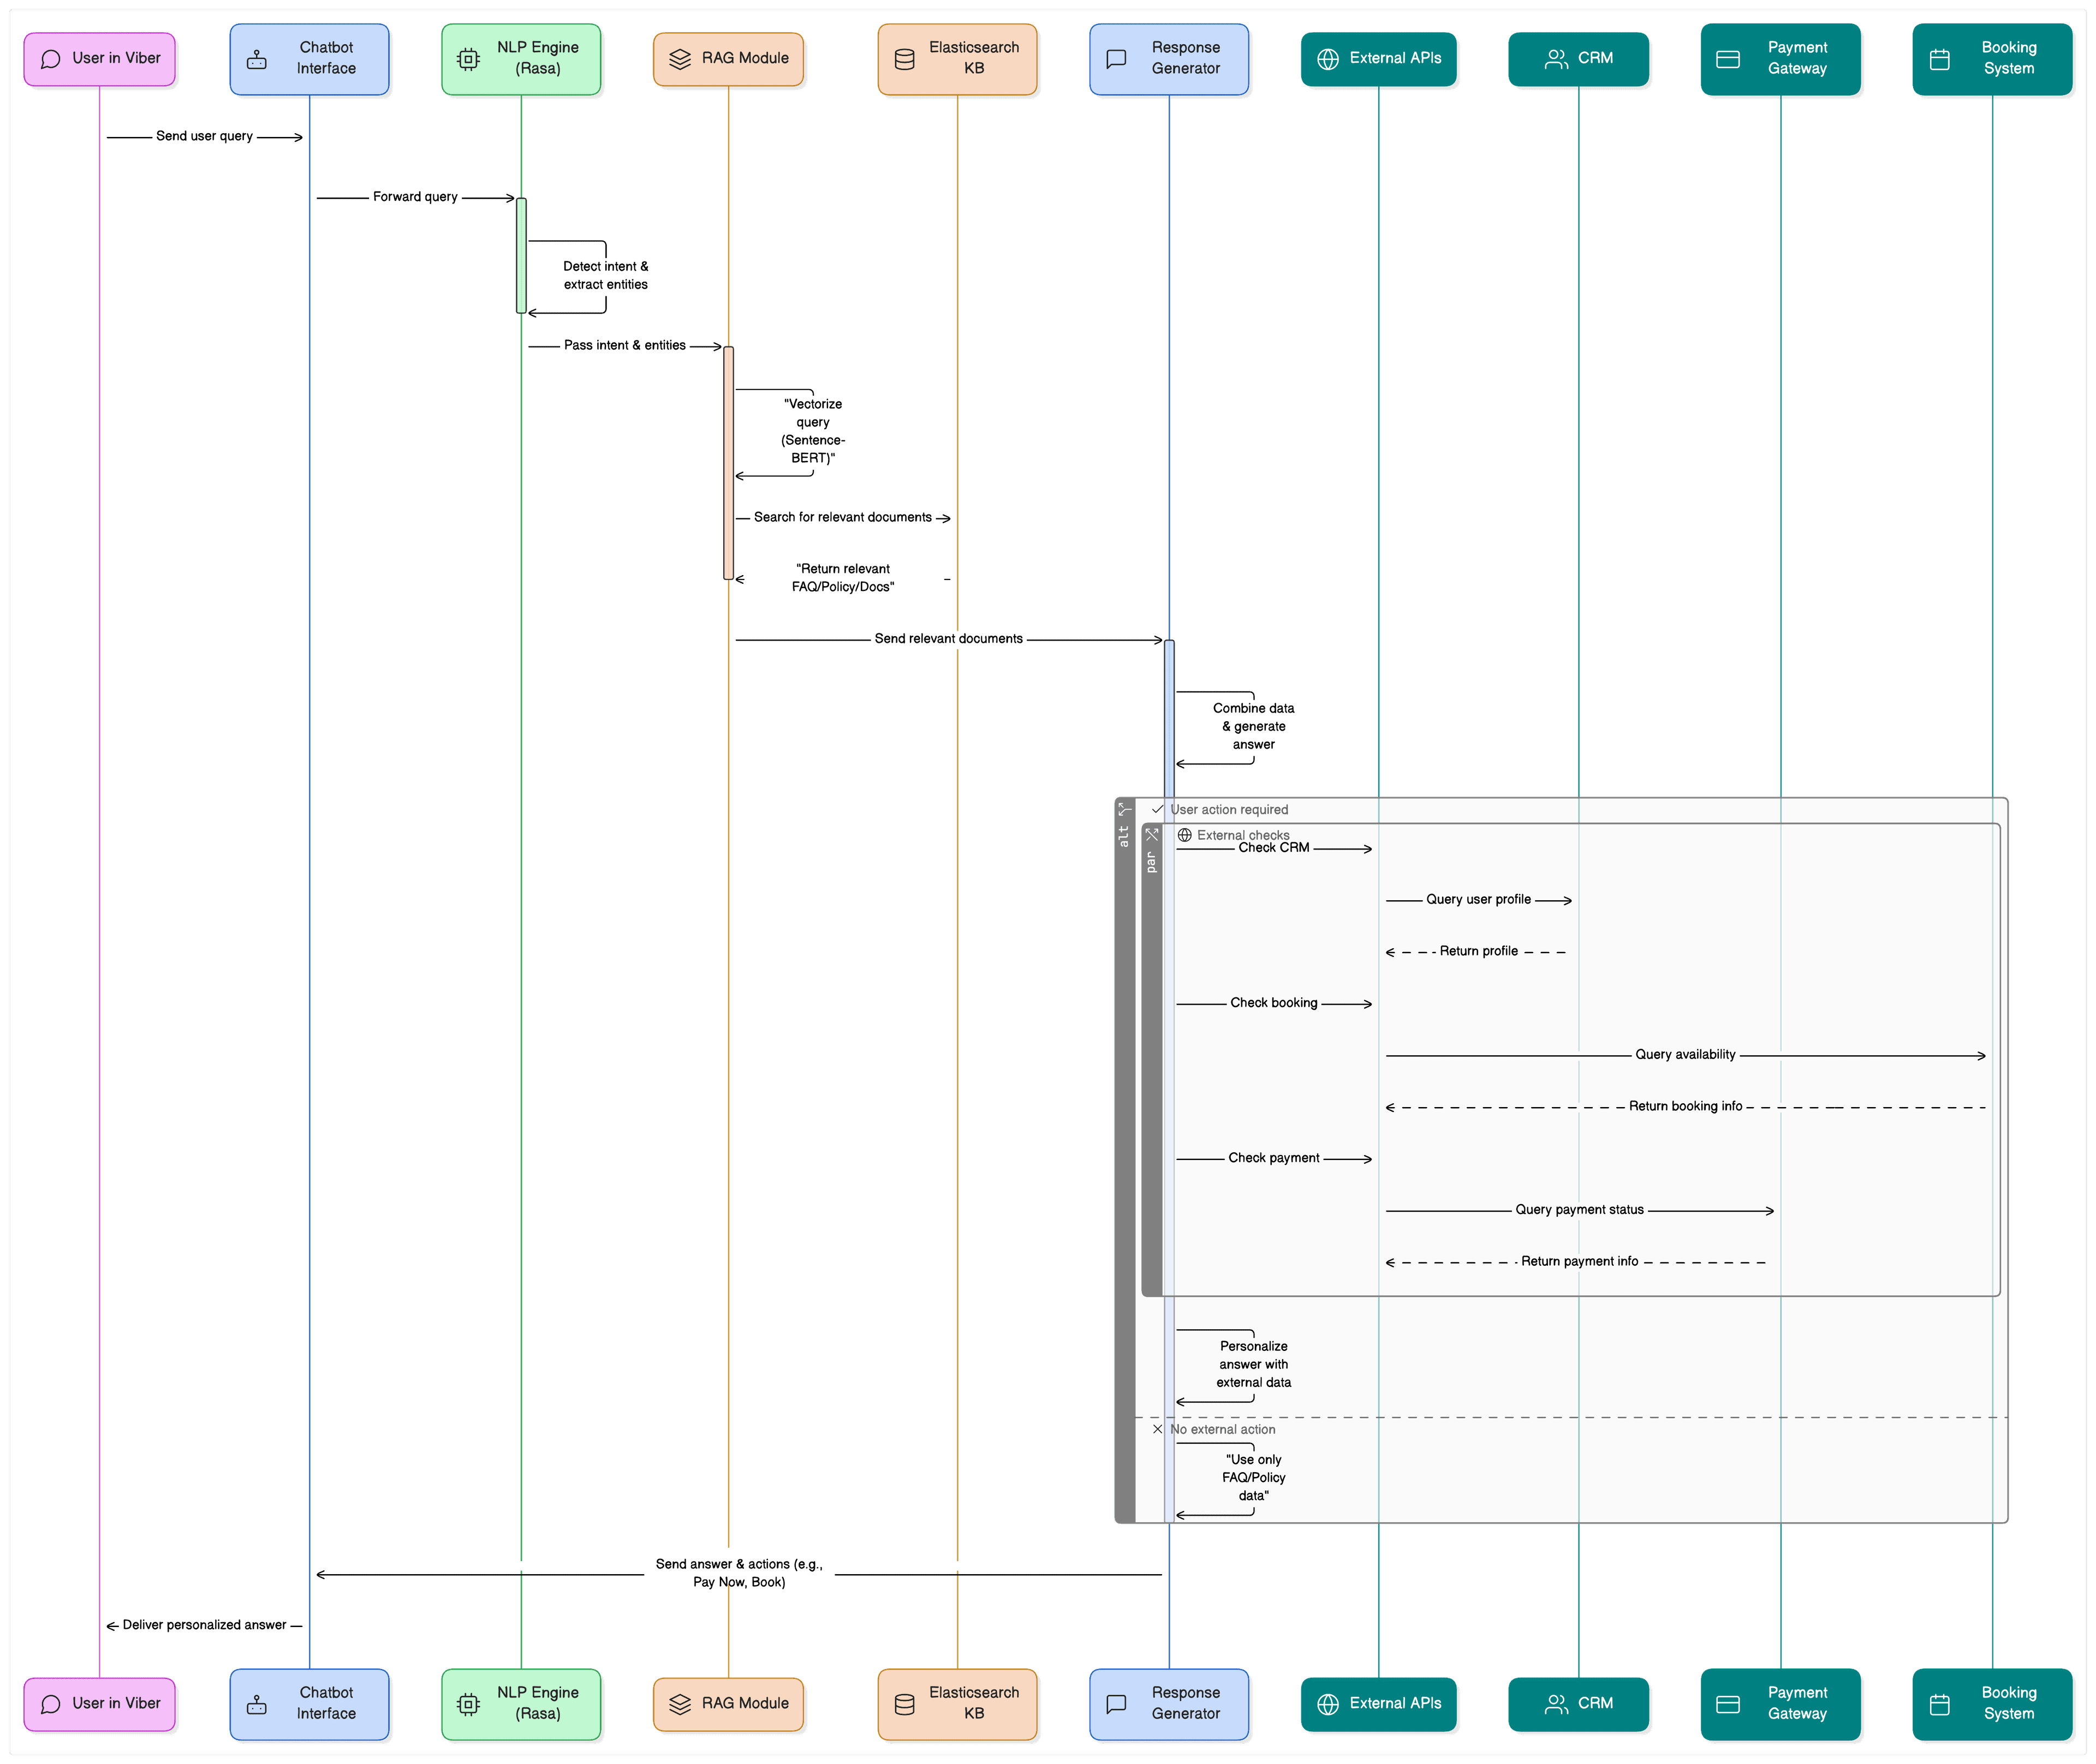Click the Query availability message label
The width and height of the screenshot is (2096, 1764).
1685,1055
